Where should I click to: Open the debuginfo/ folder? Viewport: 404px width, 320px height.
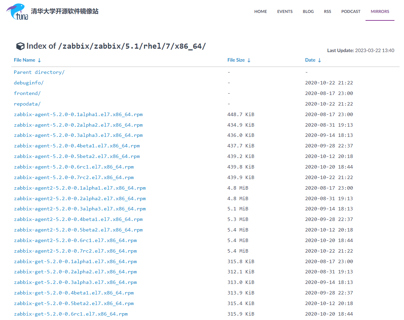tap(29, 83)
